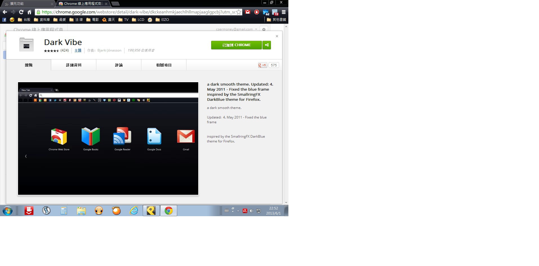Viewport: 539px width, 266px height.
Task: Open the TV bookmarks folder
Action: tap(124, 20)
